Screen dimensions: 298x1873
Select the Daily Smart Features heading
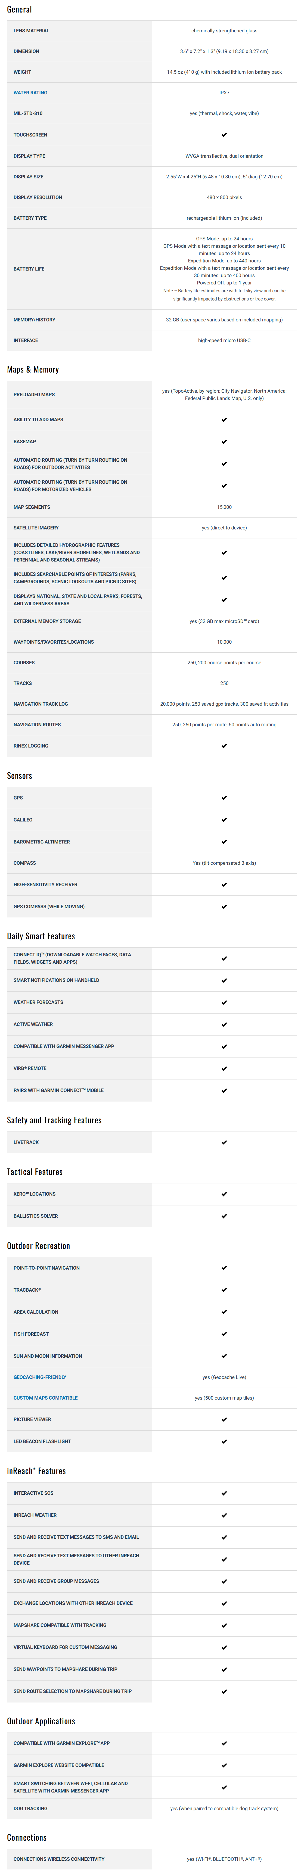(41, 936)
